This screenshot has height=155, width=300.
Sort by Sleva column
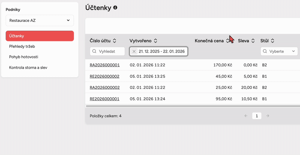253,41
